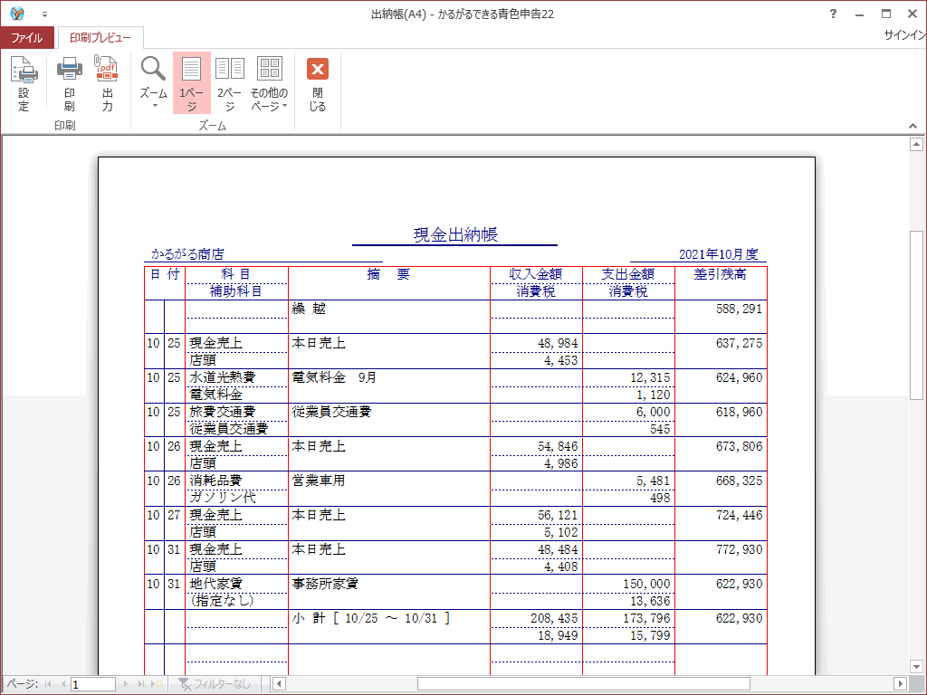Image resolution: width=927 pixels, height=695 pixels.
Task: Click the 収入金額 column header
Action: click(536, 274)
